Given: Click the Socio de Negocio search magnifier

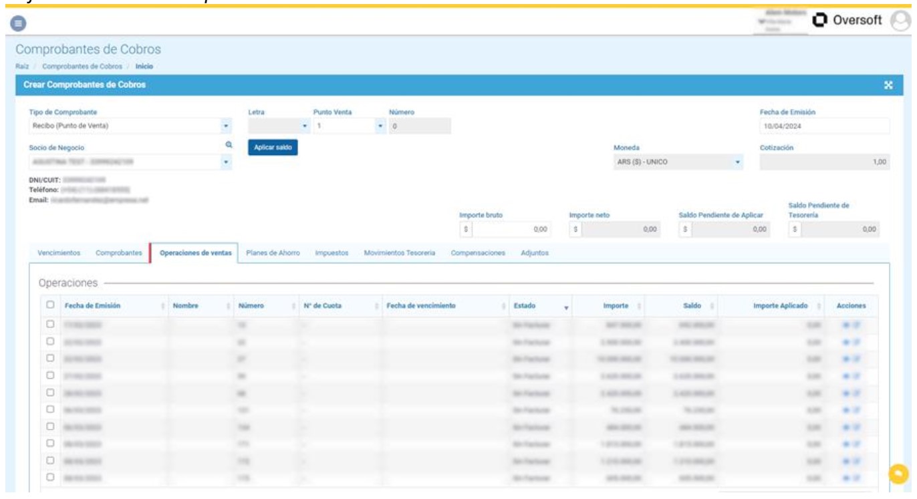Looking at the screenshot, I should (228, 144).
